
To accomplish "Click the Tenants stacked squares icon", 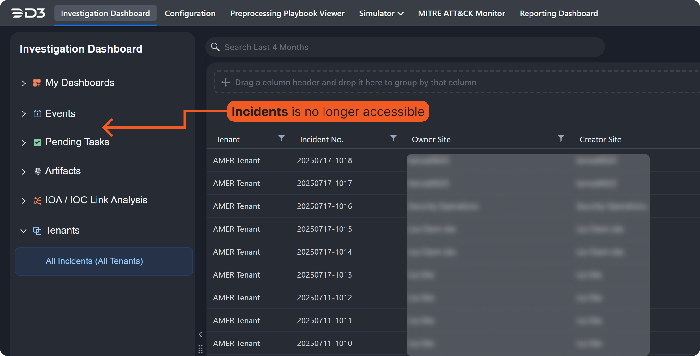I will point(37,231).
